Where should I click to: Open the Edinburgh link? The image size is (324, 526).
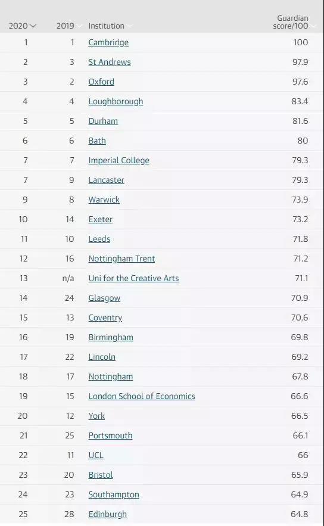tap(108, 515)
